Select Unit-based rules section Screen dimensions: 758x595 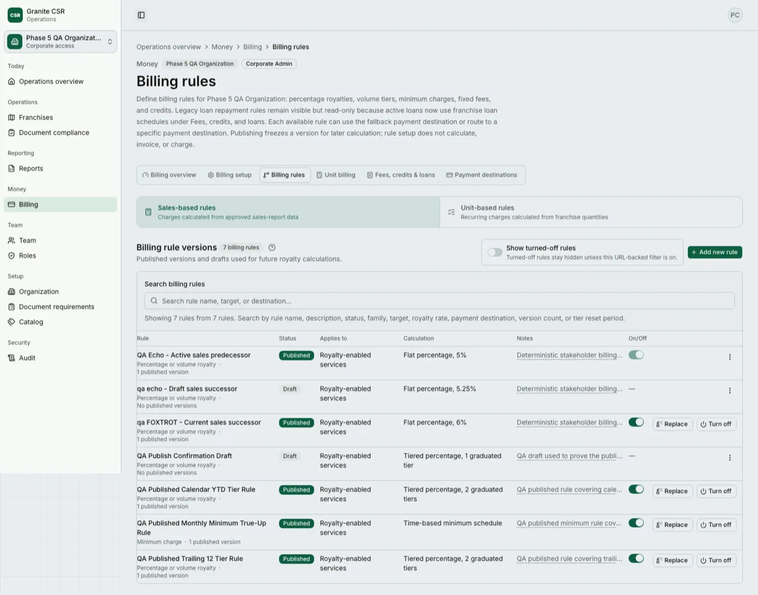(591, 212)
